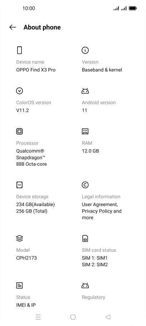Tap the Status document icon
The image size is (146, 326).
[x=19, y=286]
